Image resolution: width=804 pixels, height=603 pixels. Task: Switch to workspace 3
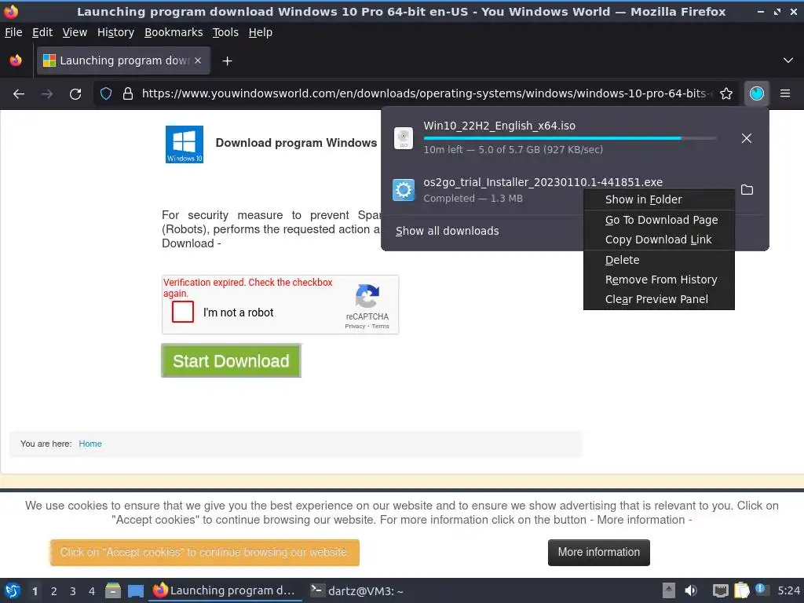tap(73, 591)
